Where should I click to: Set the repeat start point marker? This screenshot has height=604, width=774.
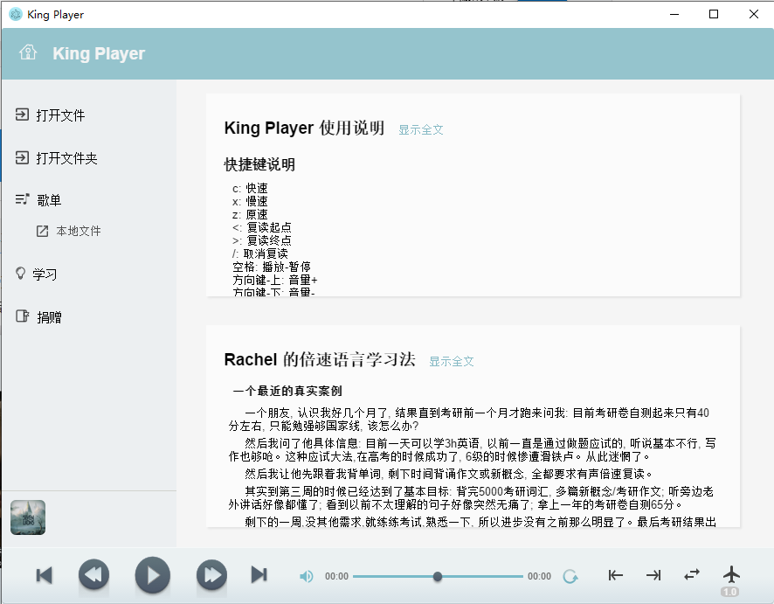pyautogui.click(x=615, y=575)
